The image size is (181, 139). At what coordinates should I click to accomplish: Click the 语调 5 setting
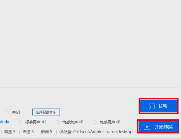[46, 132]
